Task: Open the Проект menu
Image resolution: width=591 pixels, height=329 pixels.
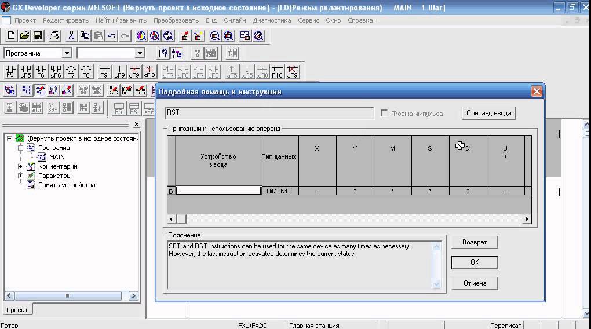Action: tap(25, 20)
